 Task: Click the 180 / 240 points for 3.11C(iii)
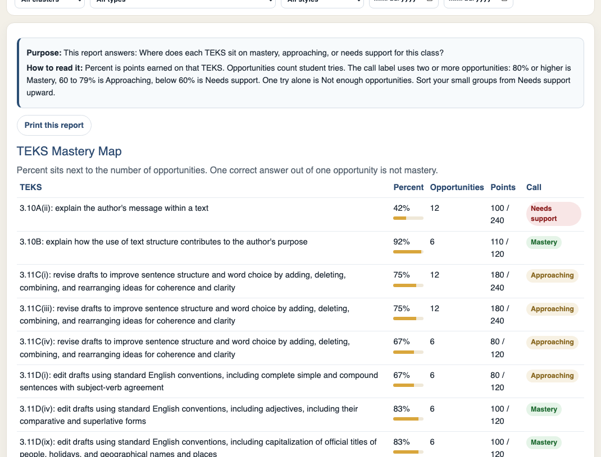click(x=500, y=315)
